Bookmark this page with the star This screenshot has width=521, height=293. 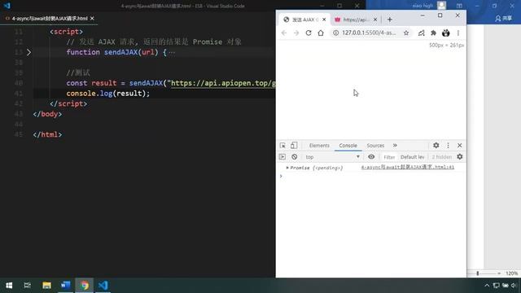point(406,33)
